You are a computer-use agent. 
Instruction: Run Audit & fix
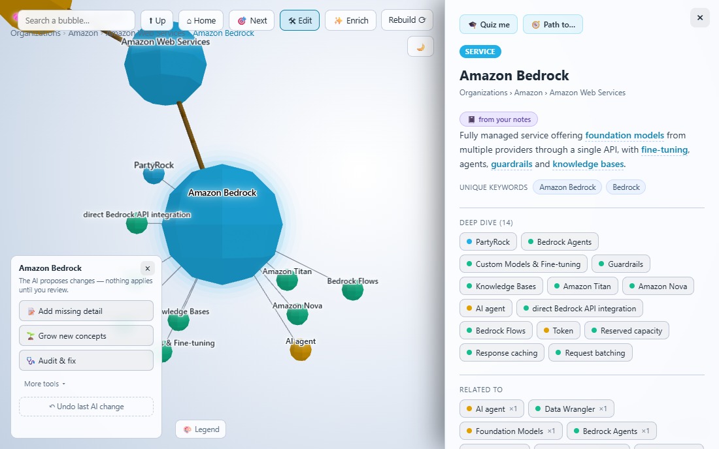coord(86,360)
